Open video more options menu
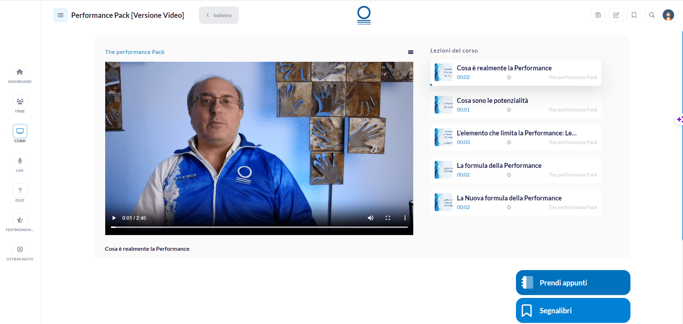This screenshot has width=683, height=324. 405,218
